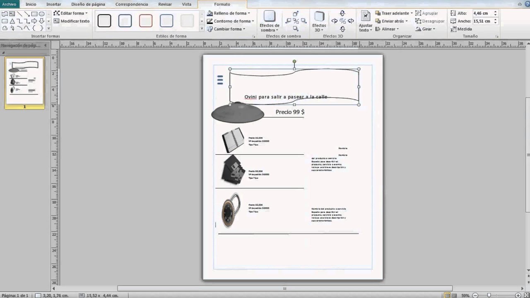Viewport: 530px width, 298px height.
Task: Select the rectangle shape
Action: [x=34, y=14]
